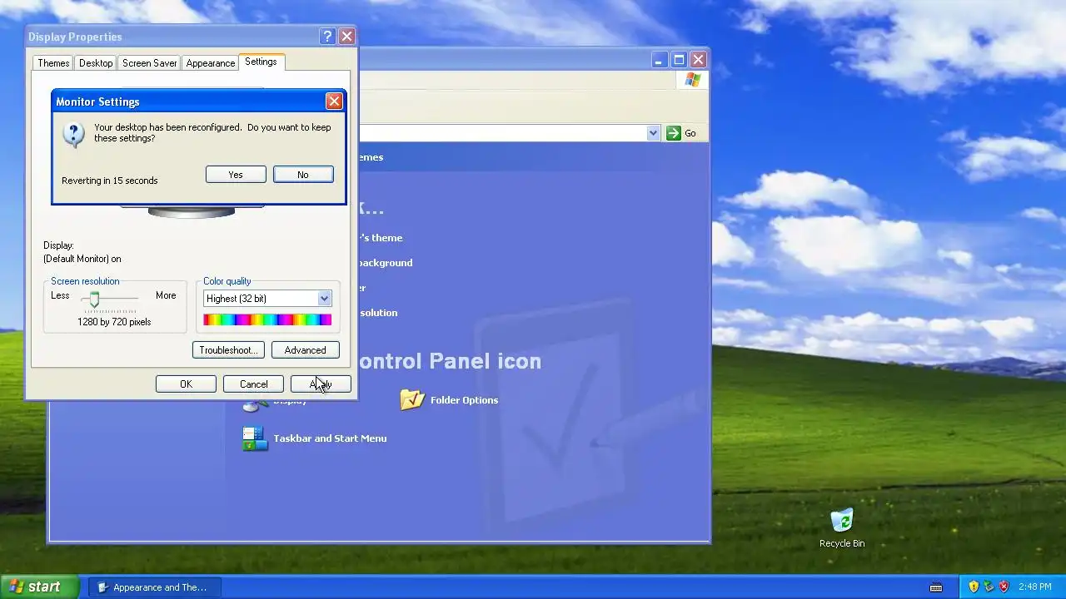Switch to the Desktop tab
The width and height of the screenshot is (1066, 599).
[96, 63]
